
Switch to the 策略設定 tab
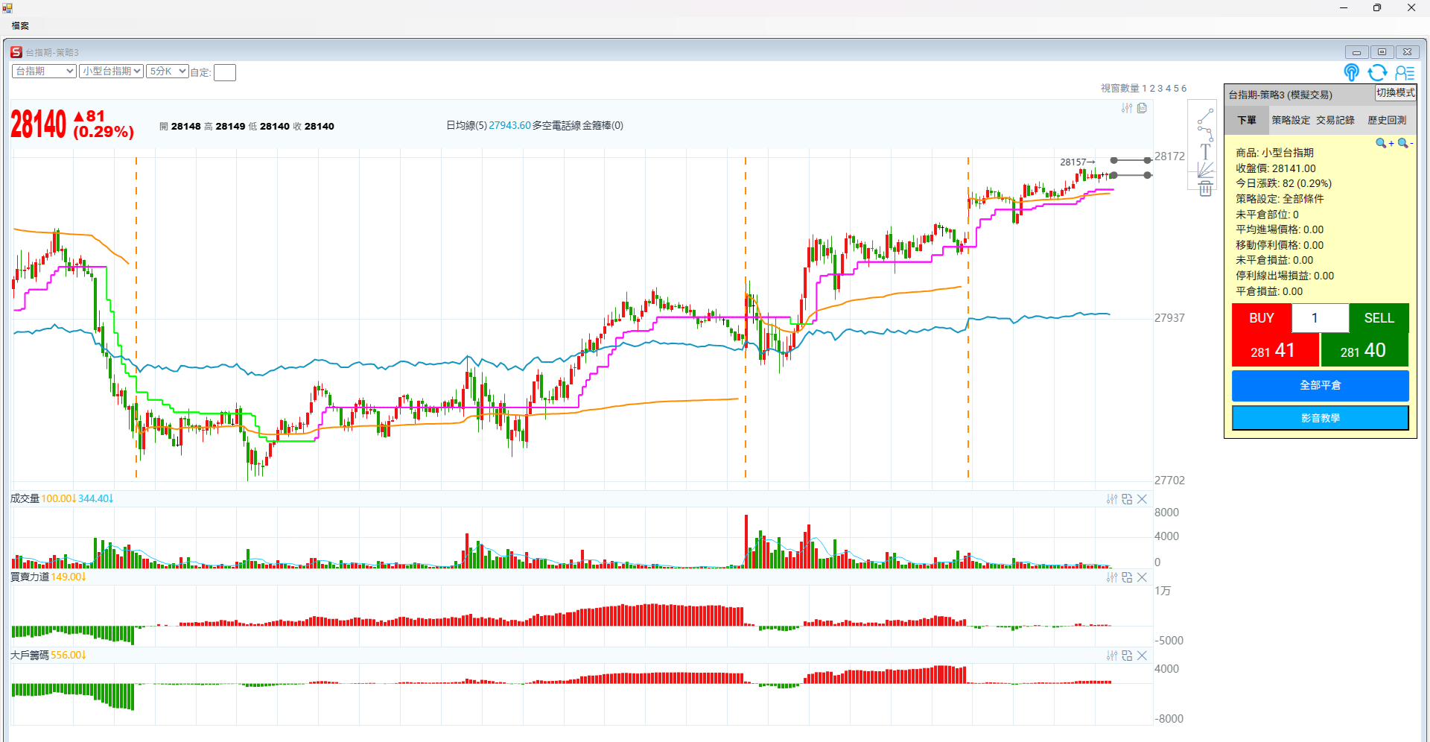(1290, 120)
